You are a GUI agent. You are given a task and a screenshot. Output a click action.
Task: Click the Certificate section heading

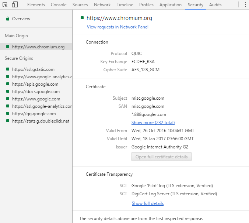96,87
